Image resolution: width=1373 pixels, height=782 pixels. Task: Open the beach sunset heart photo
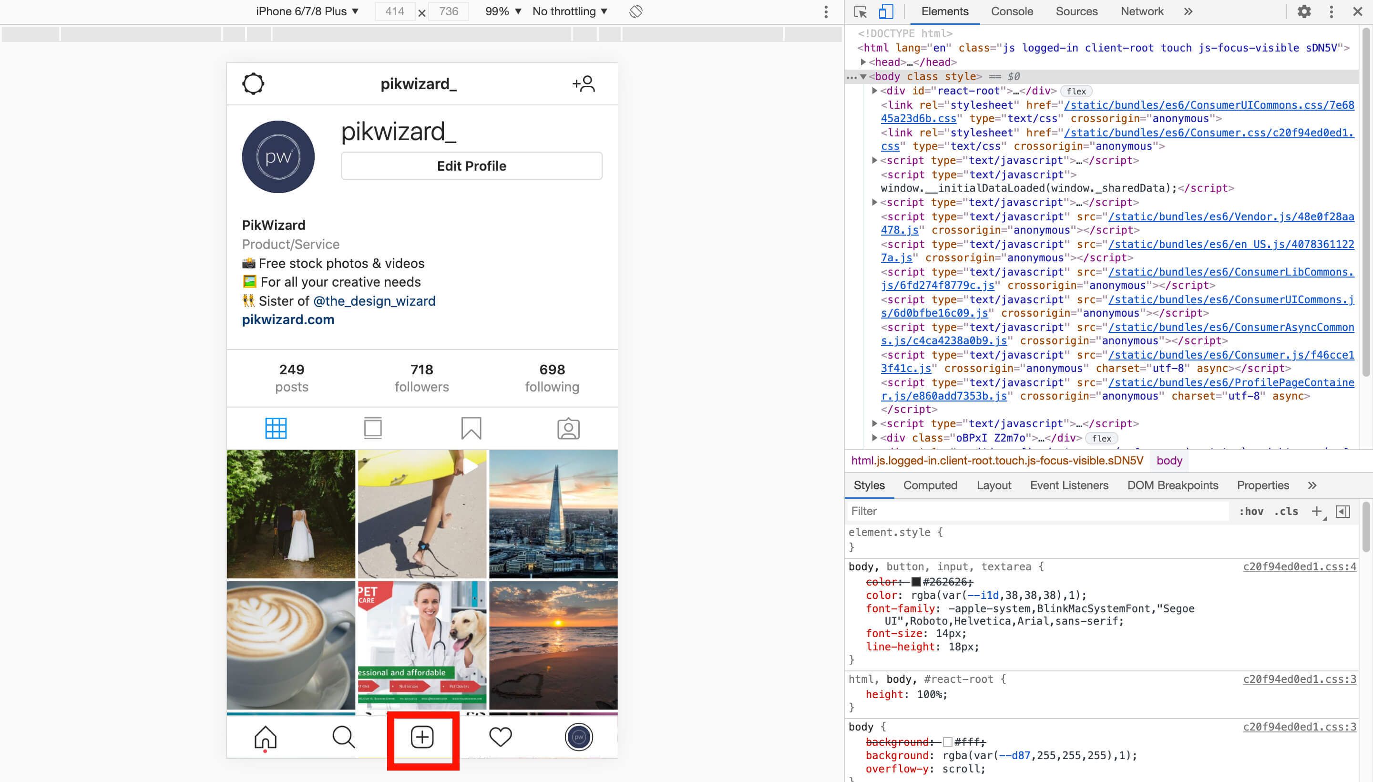pyautogui.click(x=553, y=645)
